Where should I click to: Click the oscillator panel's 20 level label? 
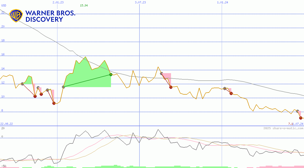click(3, 128)
